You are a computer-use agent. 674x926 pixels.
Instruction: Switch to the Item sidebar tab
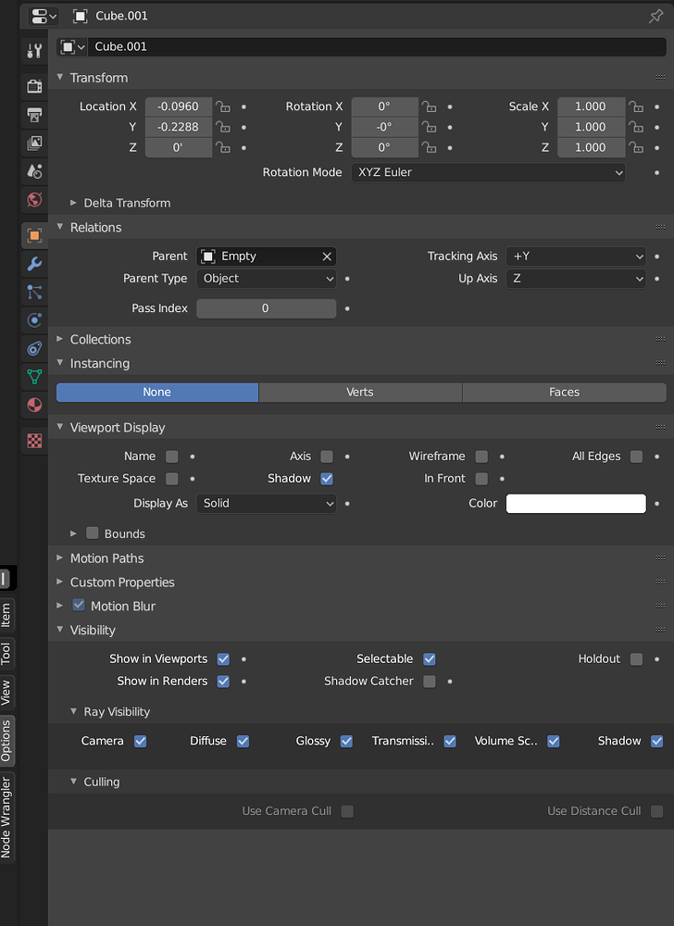[6, 616]
